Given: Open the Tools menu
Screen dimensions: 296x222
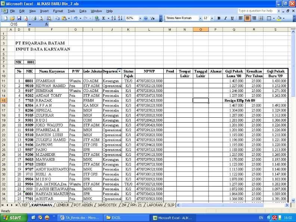Looking at the screenshot, I should tap(71, 11).
